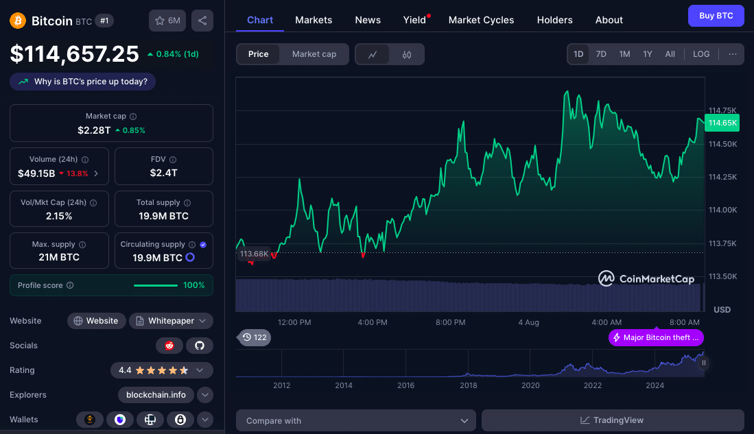Expand more Wallets chevron
Screen dimensions: 754x434
click(x=205, y=420)
